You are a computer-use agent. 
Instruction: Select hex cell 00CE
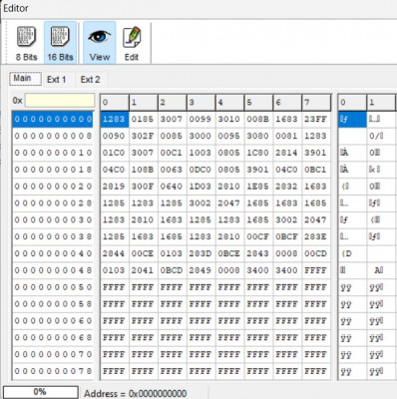(x=144, y=253)
